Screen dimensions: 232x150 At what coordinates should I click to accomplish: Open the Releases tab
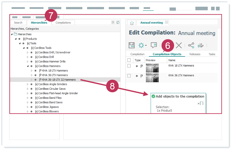pyautogui.click(x=195, y=54)
